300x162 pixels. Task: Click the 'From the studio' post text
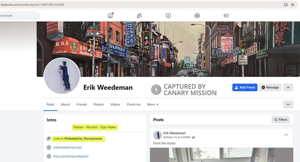pos(164,143)
